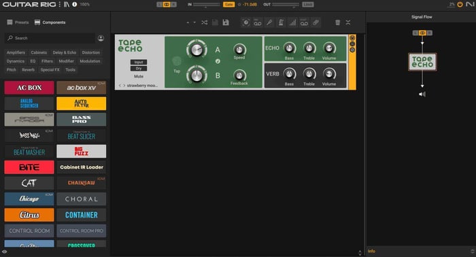Click the Native Instruments logo
Viewport: 476px width, 257px height.
click(471, 4)
